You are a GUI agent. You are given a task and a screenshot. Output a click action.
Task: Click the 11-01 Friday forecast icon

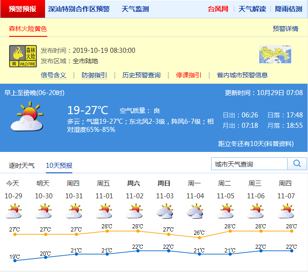click(104, 211)
